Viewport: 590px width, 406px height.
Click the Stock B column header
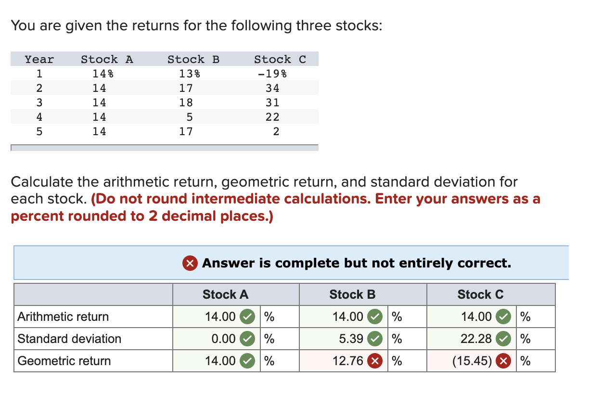352,294
